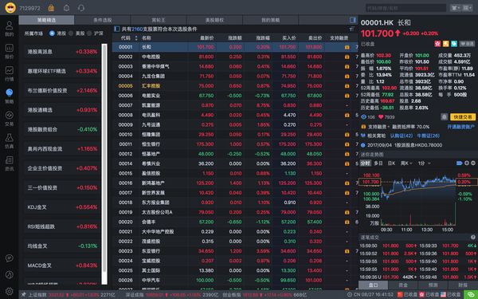Open 仿真 simulation in the sidebar
The width and height of the screenshot is (478, 299).
[x=10, y=140]
